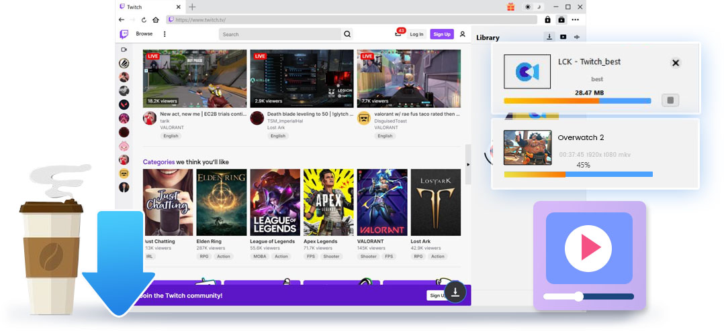This screenshot has height=331, width=724.
Task: Click Sign Up on the community banner
Action: point(437,295)
